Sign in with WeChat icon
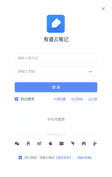Viewport: 112px width, 177px height. point(17,143)
